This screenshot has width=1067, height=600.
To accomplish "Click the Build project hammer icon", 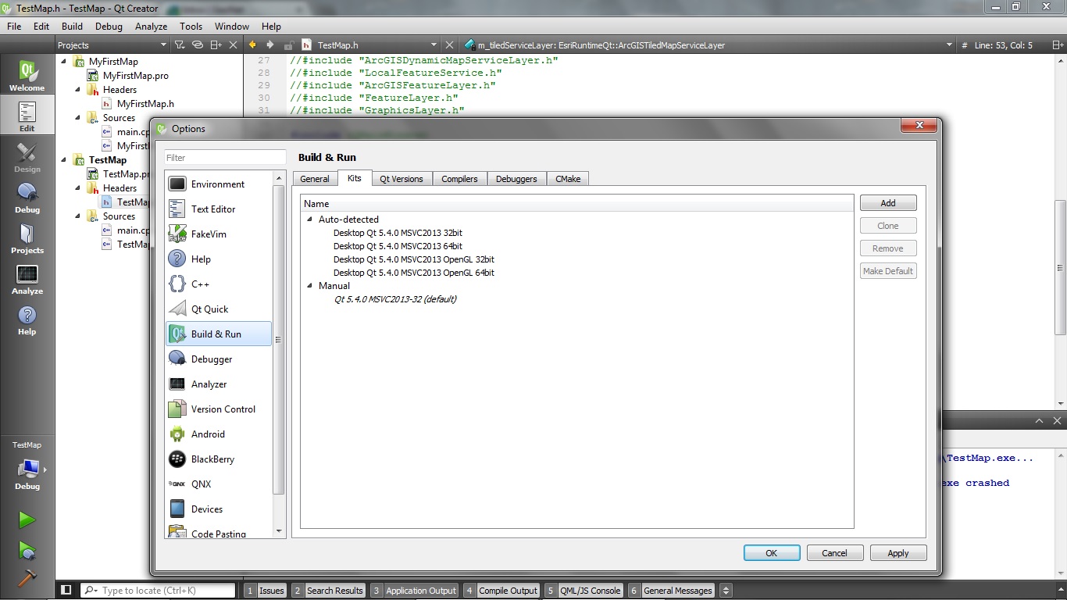I will click(x=27, y=577).
